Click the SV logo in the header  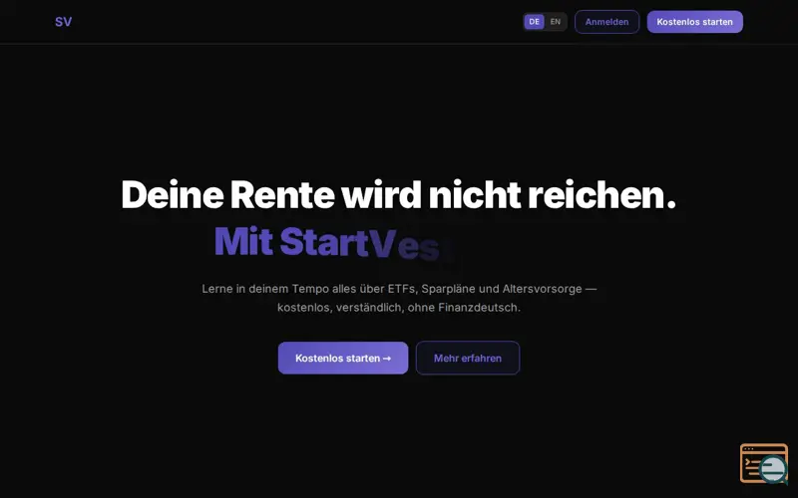[x=63, y=22]
